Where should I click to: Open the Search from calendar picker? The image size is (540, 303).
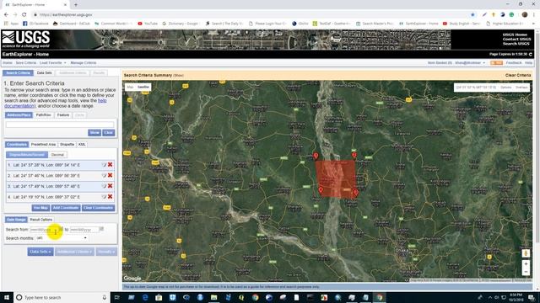(x=61, y=229)
